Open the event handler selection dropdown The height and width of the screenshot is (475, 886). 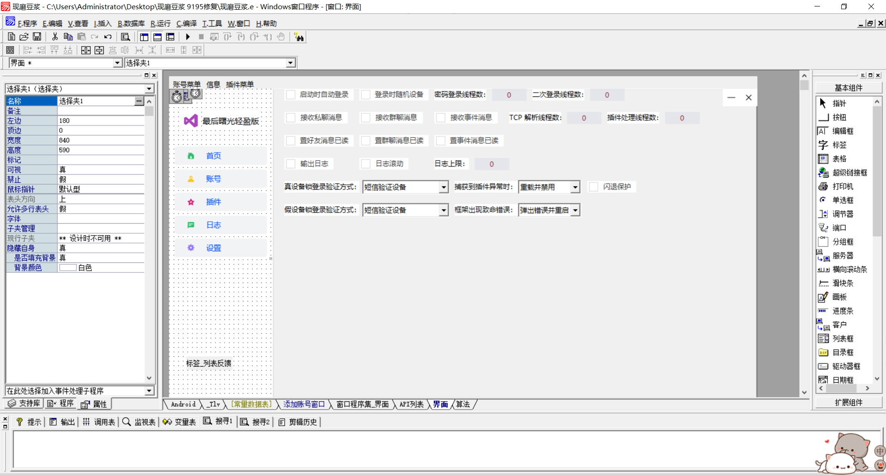tap(149, 391)
